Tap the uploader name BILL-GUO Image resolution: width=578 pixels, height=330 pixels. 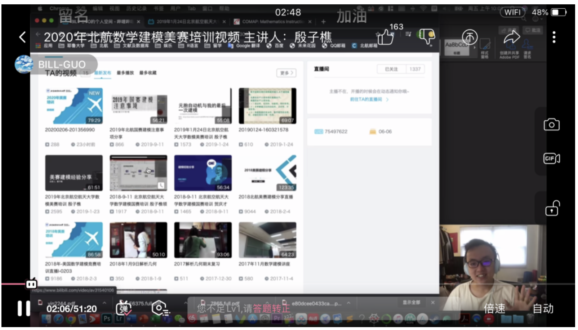pyautogui.click(x=62, y=65)
